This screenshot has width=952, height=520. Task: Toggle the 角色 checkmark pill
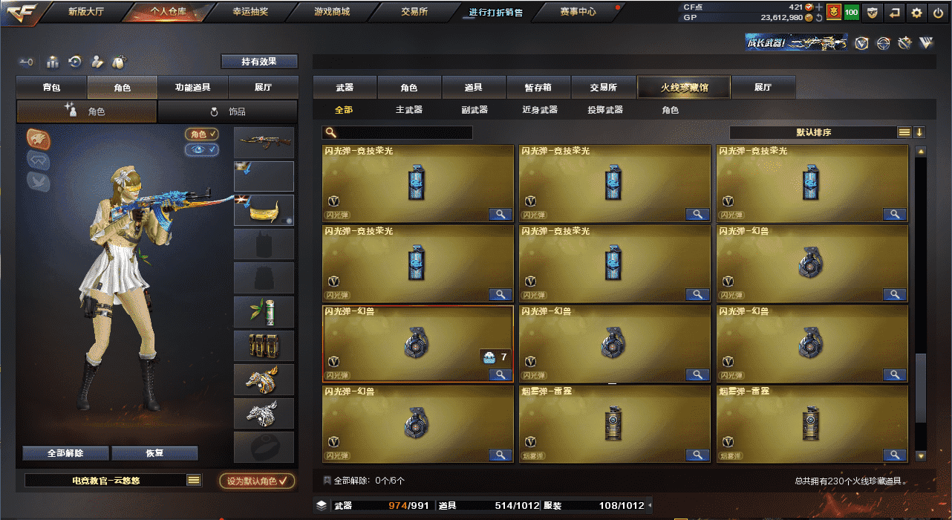[x=202, y=134]
